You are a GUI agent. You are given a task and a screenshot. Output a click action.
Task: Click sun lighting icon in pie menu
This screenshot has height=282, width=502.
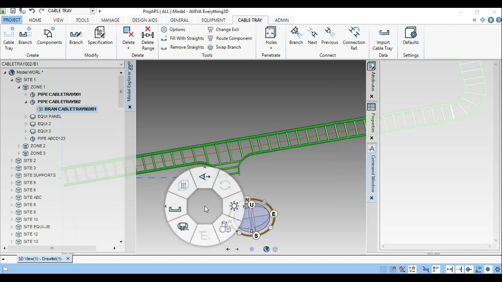pos(234,206)
